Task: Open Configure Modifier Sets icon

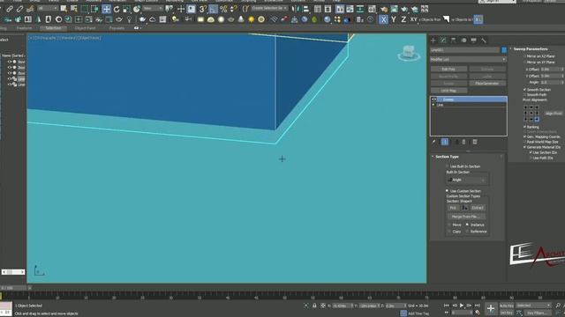Action: tap(475, 142)
